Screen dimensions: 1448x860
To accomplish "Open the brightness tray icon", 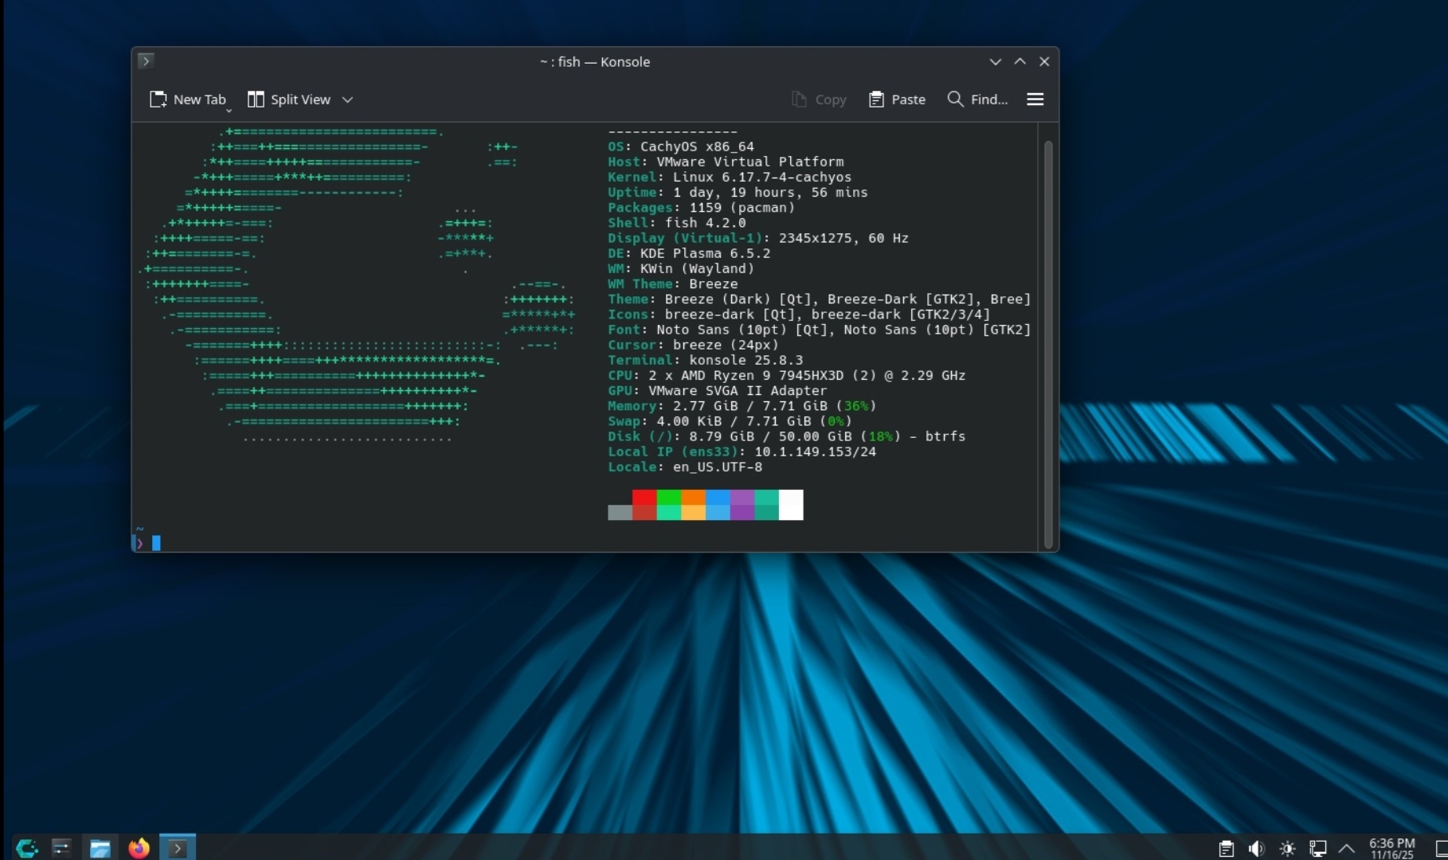I will click(1287, 849).
